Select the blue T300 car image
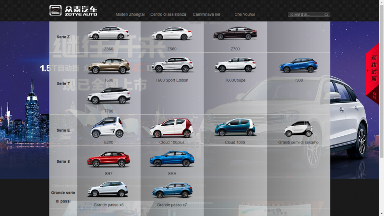Viewport: 384px width, 216px height. click(298, 65)
